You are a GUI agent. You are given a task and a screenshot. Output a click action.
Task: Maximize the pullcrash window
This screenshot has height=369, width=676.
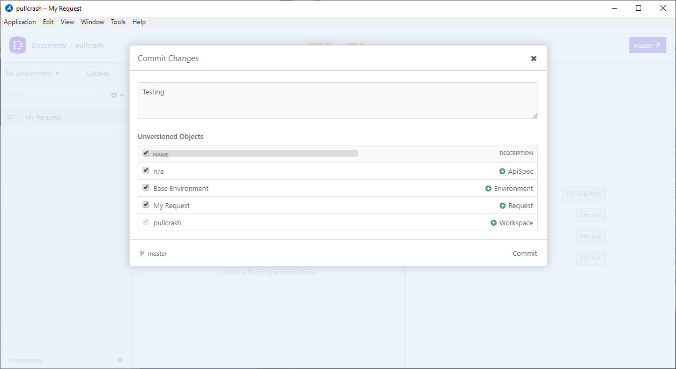tap(638, 8)
